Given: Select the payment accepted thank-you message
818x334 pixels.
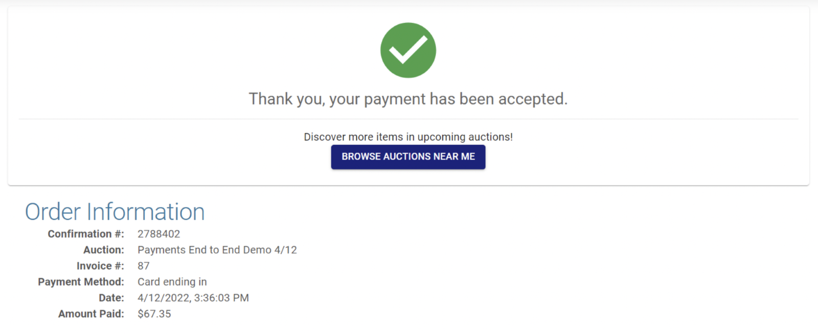Looking at the screenshot, I should (408, 99).
